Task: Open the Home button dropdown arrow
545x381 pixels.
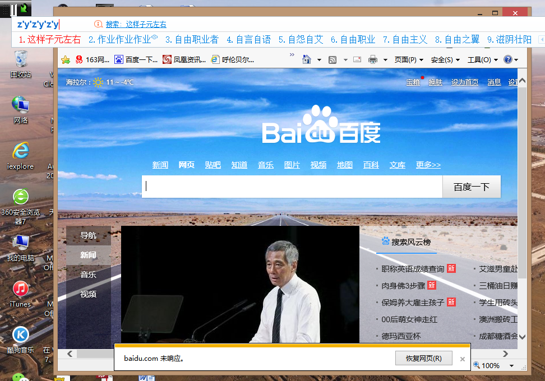Action: [x=319, y=60]
